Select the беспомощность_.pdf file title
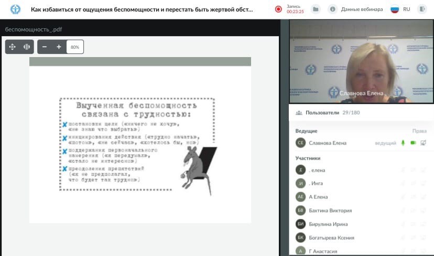This screenshot has height=256, width=434. point(34,29)
